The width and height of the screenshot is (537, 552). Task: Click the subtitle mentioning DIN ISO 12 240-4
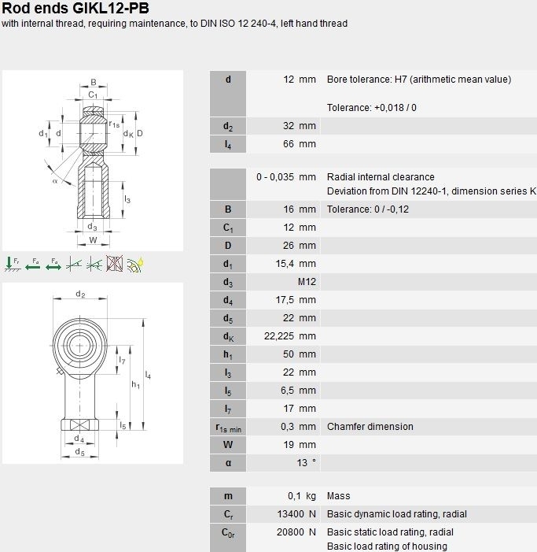[x=175, y=24]
